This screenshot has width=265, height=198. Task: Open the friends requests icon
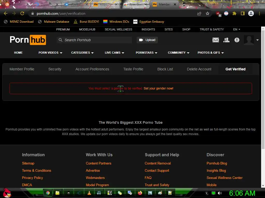point(226,40)
